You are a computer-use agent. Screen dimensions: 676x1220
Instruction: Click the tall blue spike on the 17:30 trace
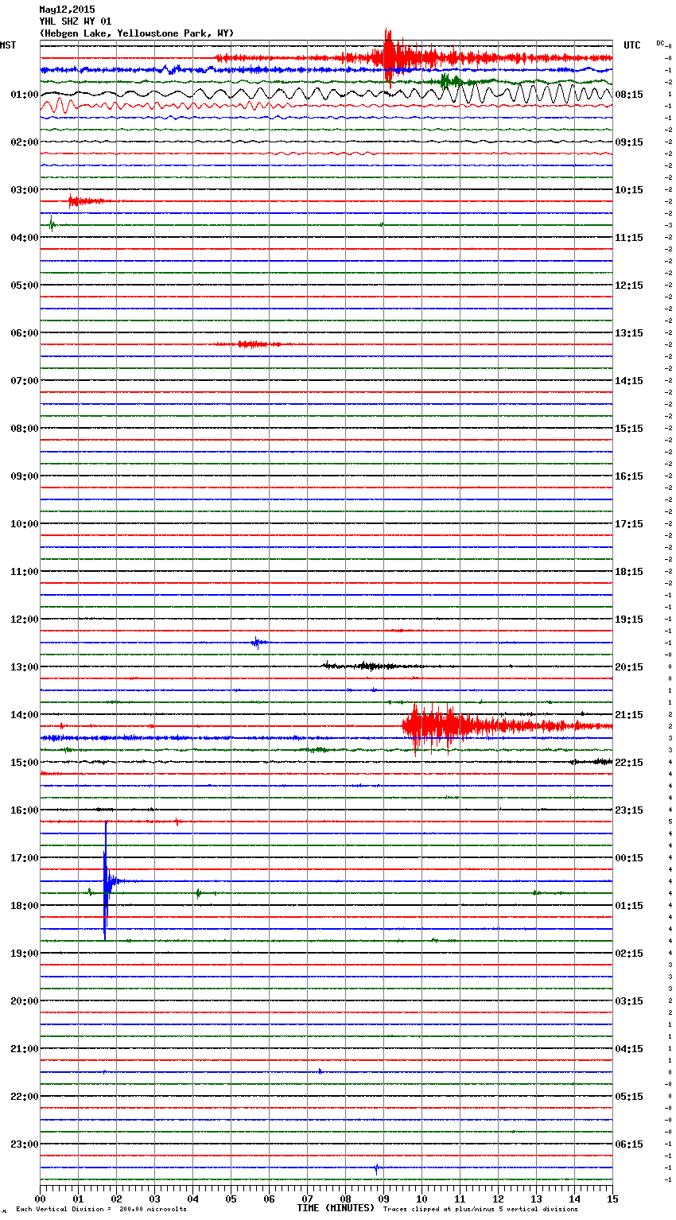105,880
